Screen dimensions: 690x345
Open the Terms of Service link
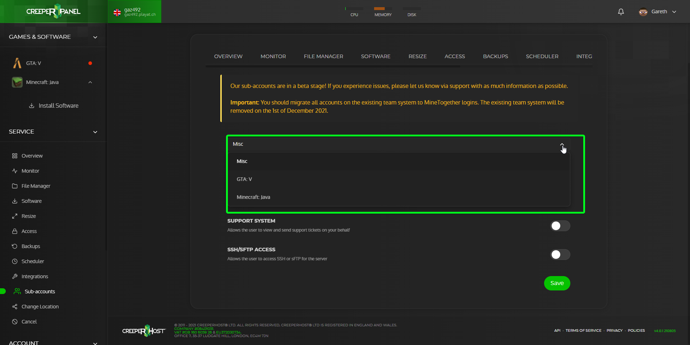(583, 331)
